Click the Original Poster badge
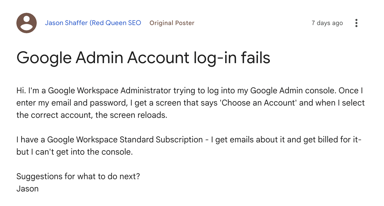 click(172, 23)
